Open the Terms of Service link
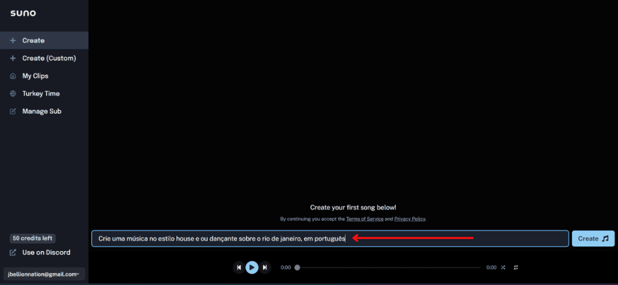Screen dimensions: 618x285 pyautogui.click(x=365, y=219)
